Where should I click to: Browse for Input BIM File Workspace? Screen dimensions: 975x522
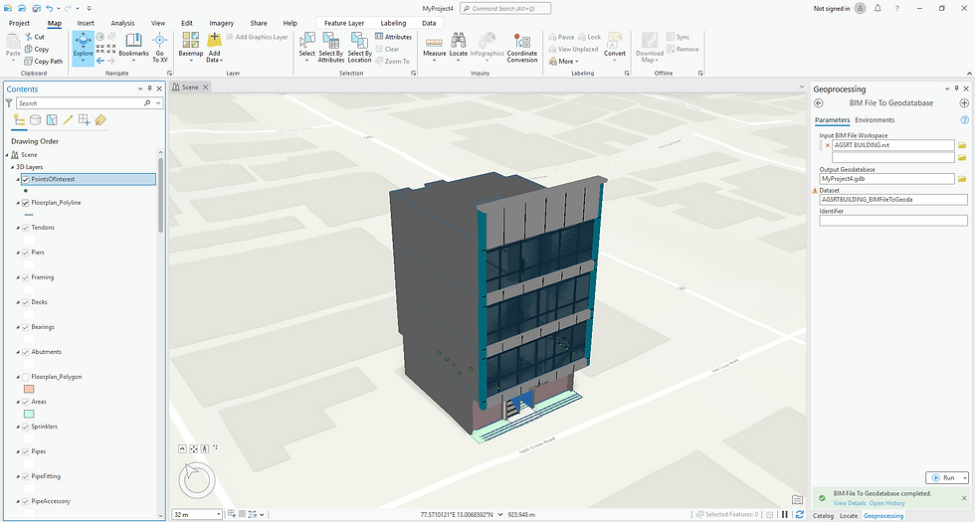pyautogui.click(x=962, y=145)
